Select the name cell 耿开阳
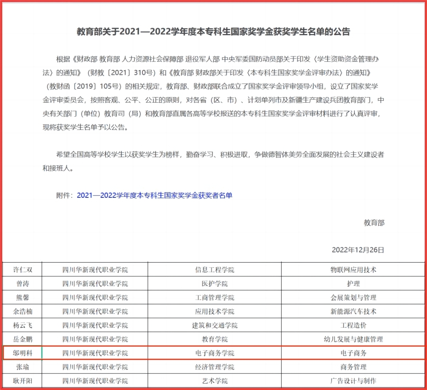 [x=23, y=381]
